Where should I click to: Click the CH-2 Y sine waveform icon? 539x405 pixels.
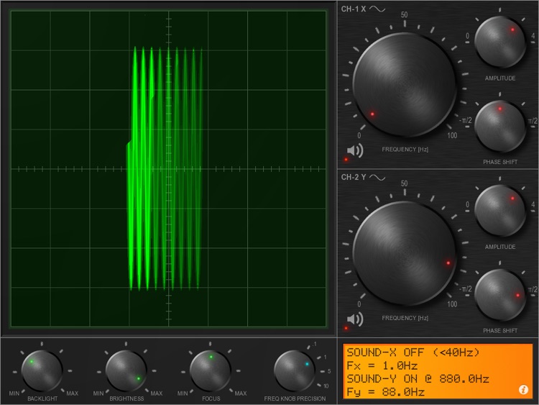click(x=378, y=178)
